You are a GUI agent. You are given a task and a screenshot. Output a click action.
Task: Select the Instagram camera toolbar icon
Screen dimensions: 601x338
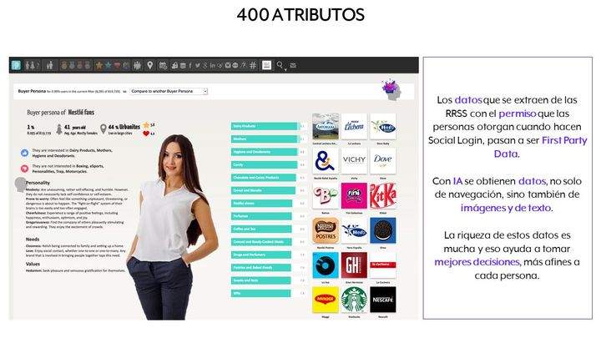tap(228, 65)
